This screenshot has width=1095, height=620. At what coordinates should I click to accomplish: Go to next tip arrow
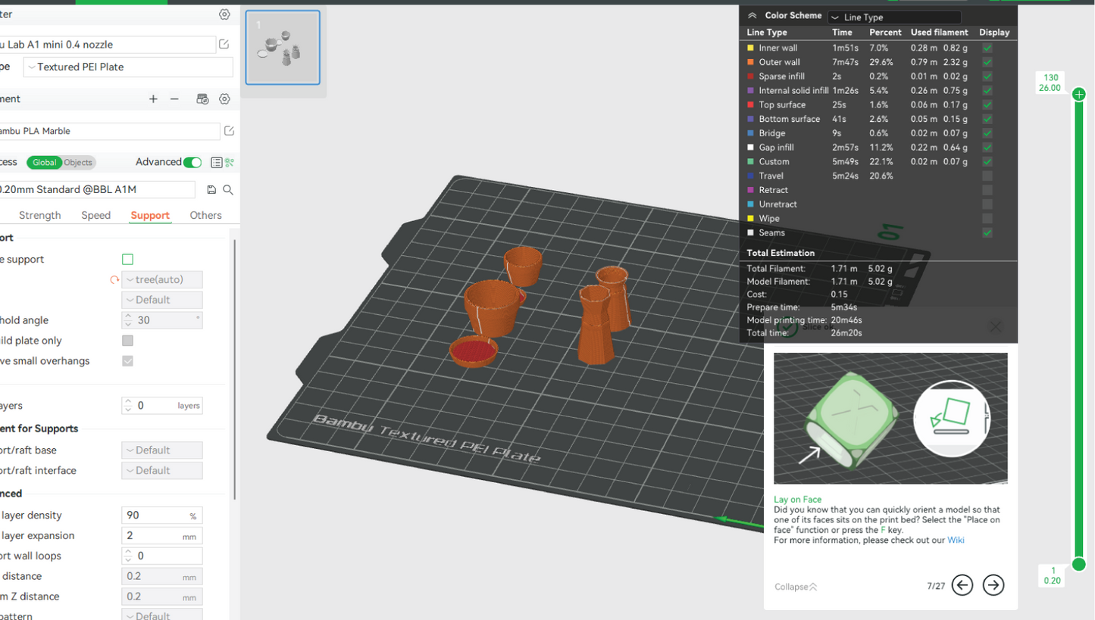point(993,585)
